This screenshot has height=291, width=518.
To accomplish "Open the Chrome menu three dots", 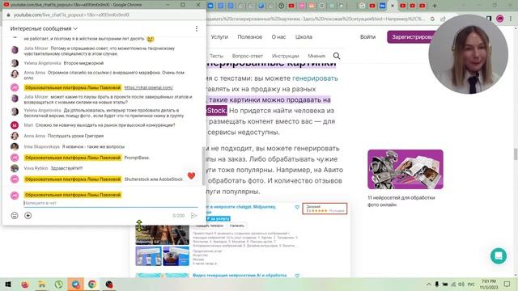I will 512,19.
